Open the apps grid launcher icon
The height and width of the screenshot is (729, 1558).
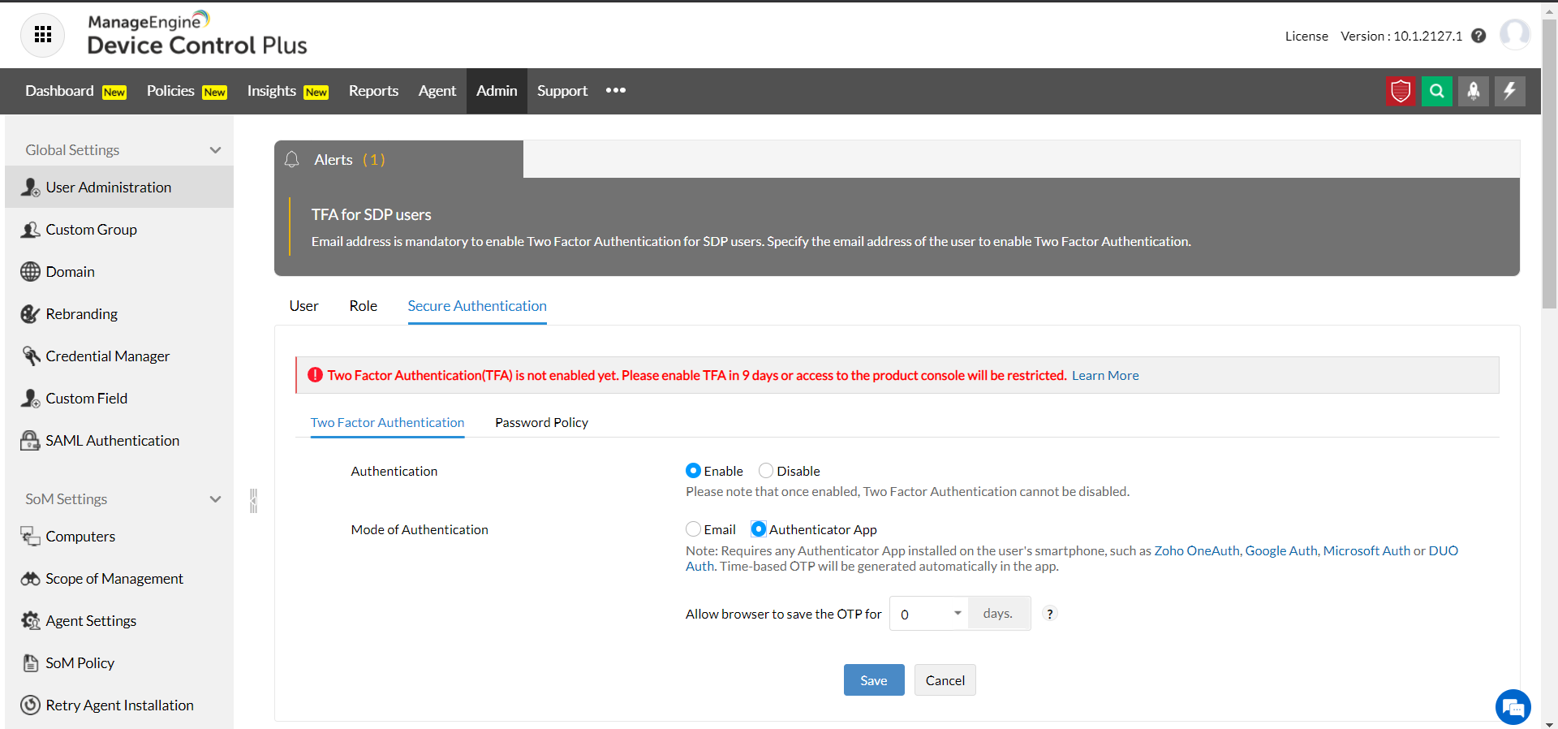click(x=42, y=35)
